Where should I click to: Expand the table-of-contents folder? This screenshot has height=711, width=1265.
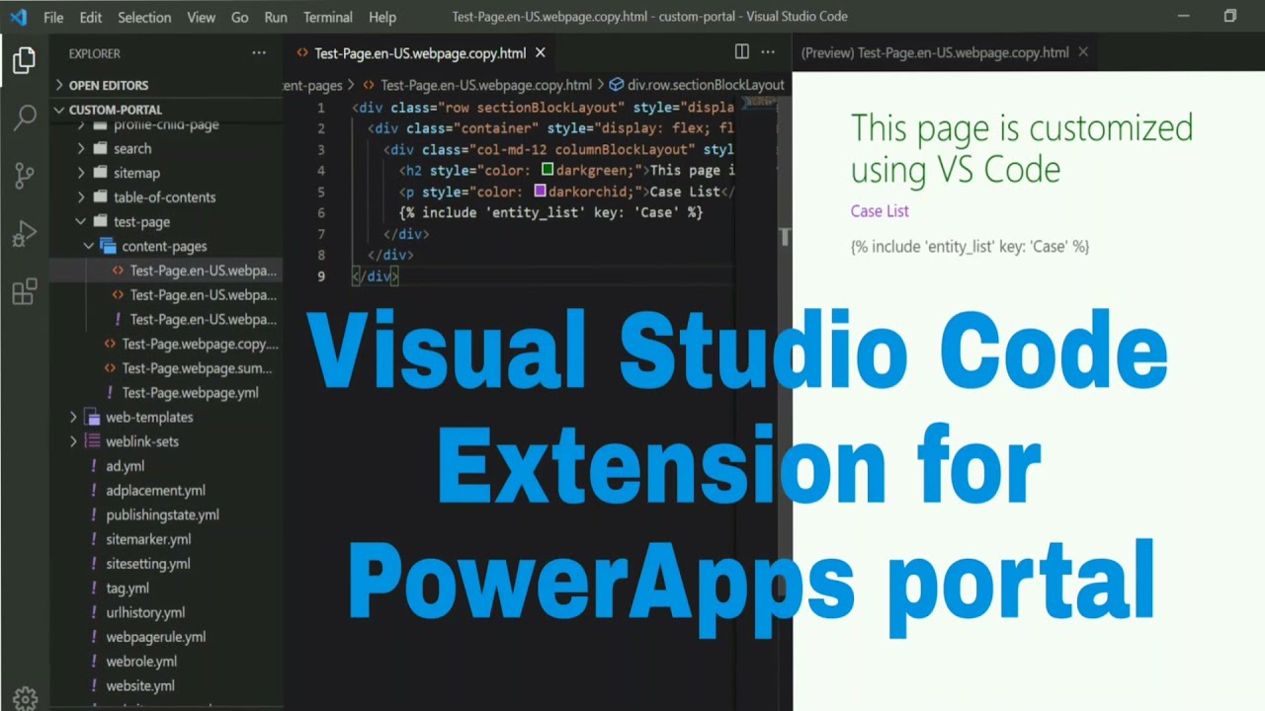pyautogui.click(x=164, y=197)
